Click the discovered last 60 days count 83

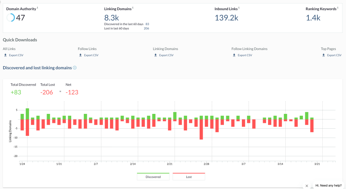tap(147, 24)
